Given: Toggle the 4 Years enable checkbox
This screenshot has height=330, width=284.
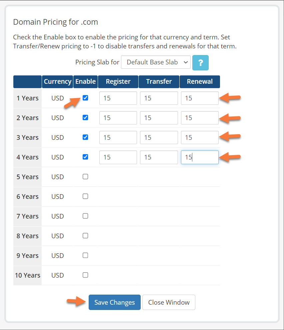Looking at the screenshot, I should [x=85, y=157].
